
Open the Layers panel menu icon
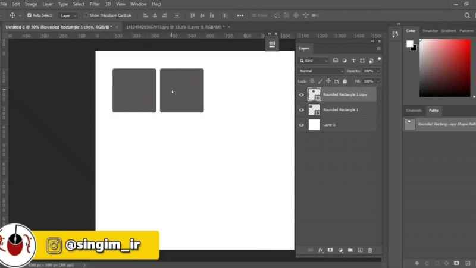coord(378,48)
